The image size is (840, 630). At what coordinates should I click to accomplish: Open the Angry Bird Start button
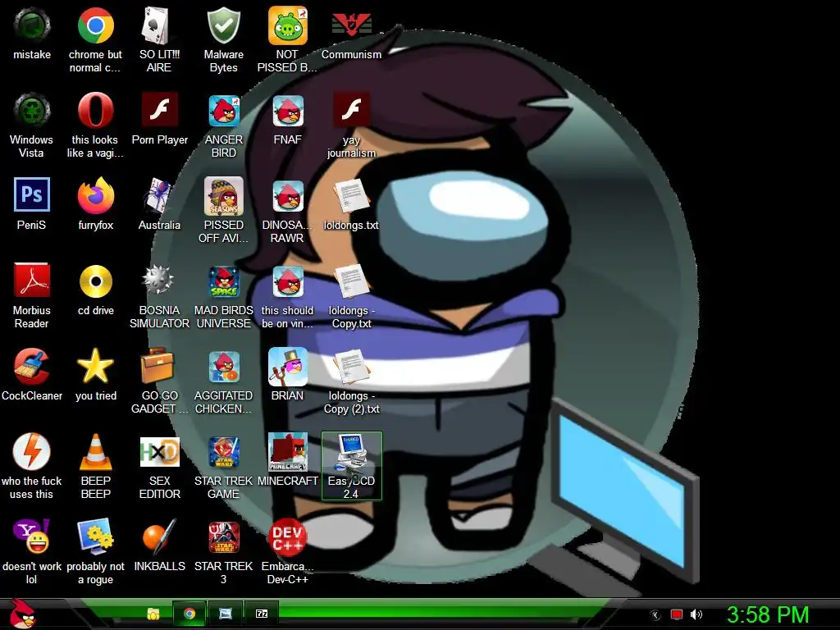coord(22,614)
